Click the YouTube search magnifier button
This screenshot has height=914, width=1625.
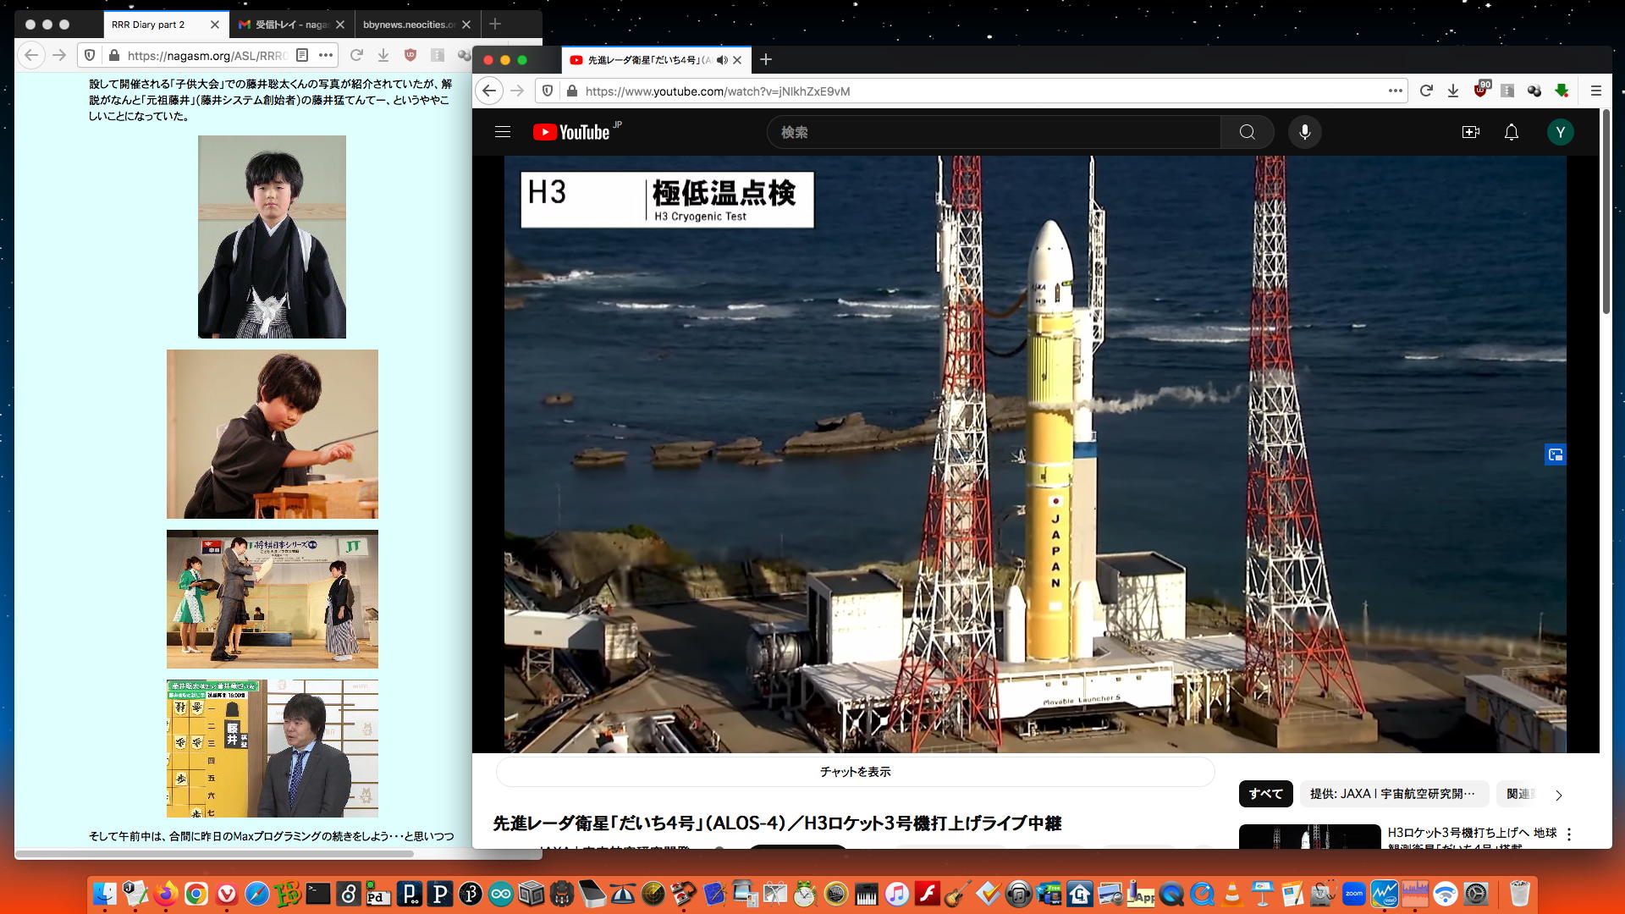[x=1247, y=132]
